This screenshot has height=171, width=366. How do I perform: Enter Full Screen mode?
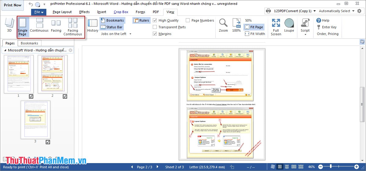(x=276, y=26)
